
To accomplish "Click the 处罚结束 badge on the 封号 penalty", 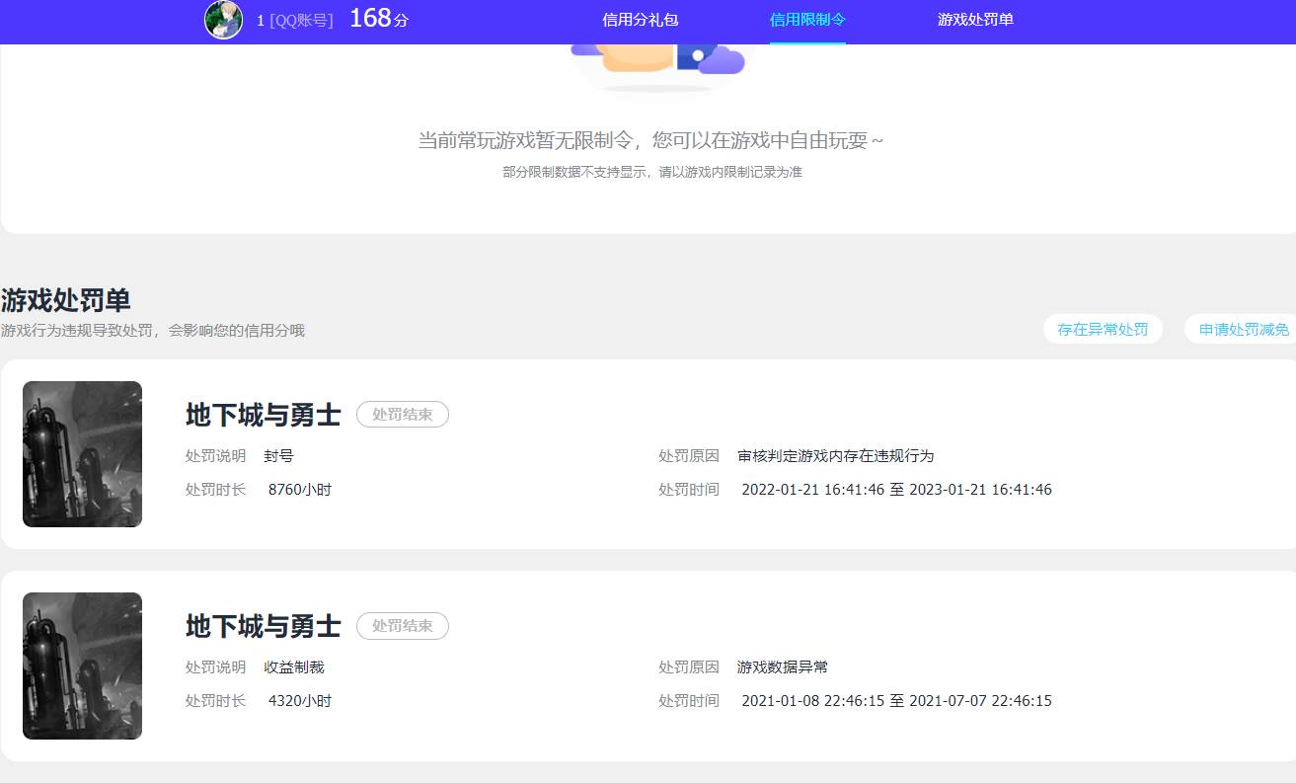I will 402,415.
